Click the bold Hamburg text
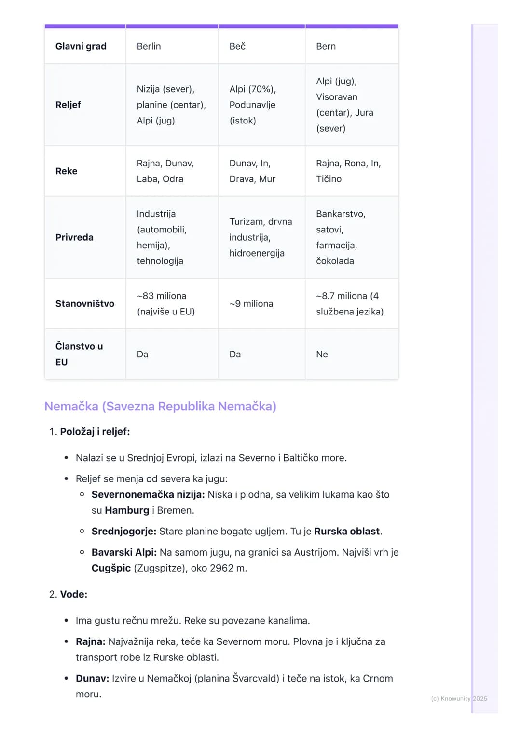 coord(127,510)
